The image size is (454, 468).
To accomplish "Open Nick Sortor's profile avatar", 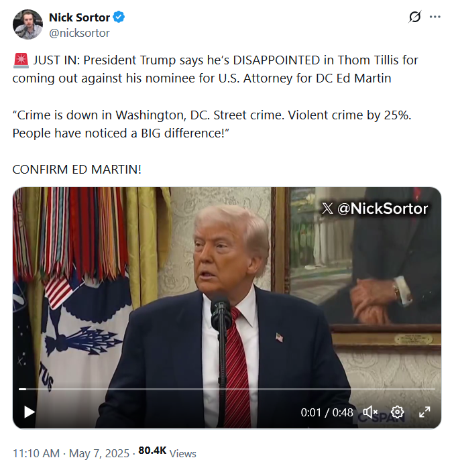I will coord(27,25).
